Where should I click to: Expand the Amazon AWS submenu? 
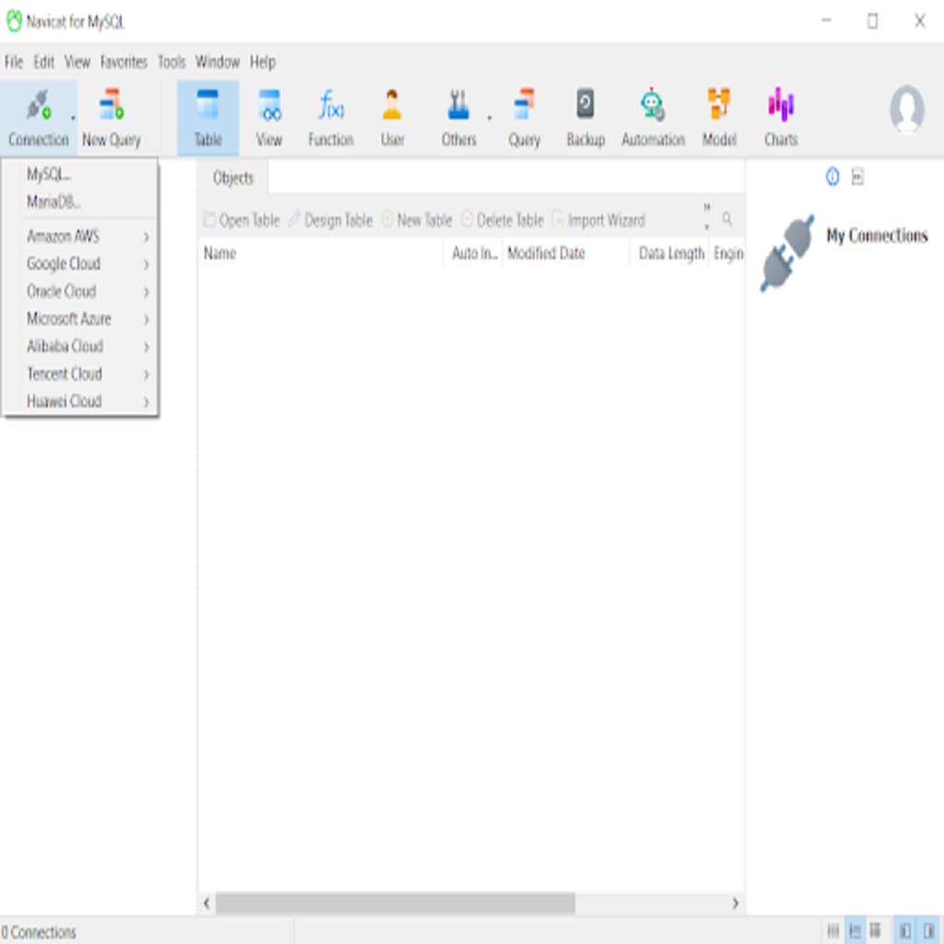click(81, 237)
